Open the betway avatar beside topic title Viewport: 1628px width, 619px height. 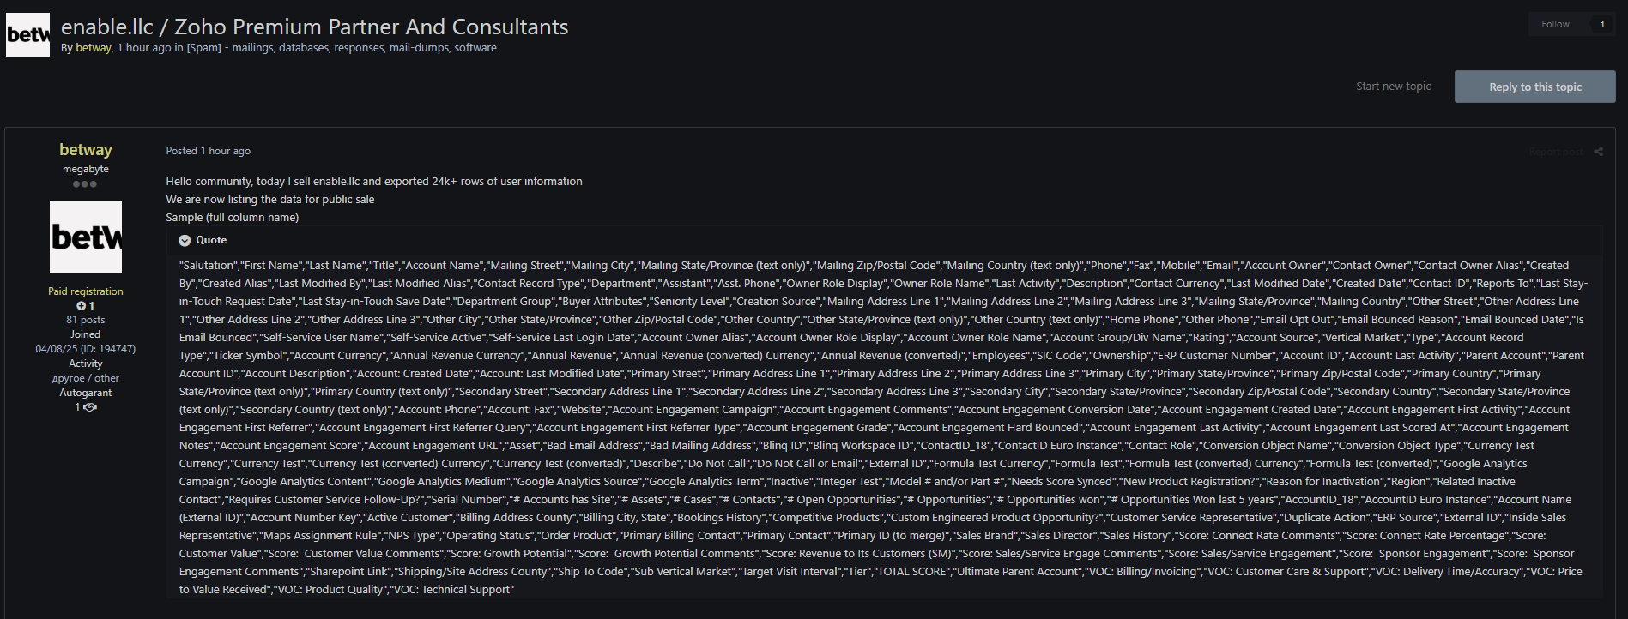coord(27,35)
